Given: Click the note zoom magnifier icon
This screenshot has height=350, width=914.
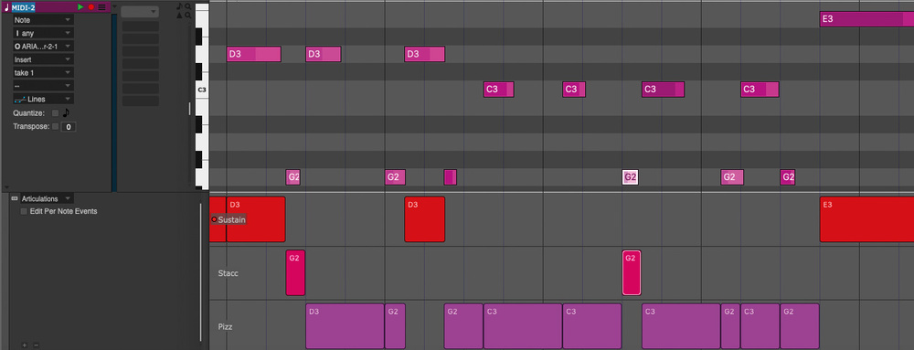Looking at the screenshot, I should pos(187,6).
